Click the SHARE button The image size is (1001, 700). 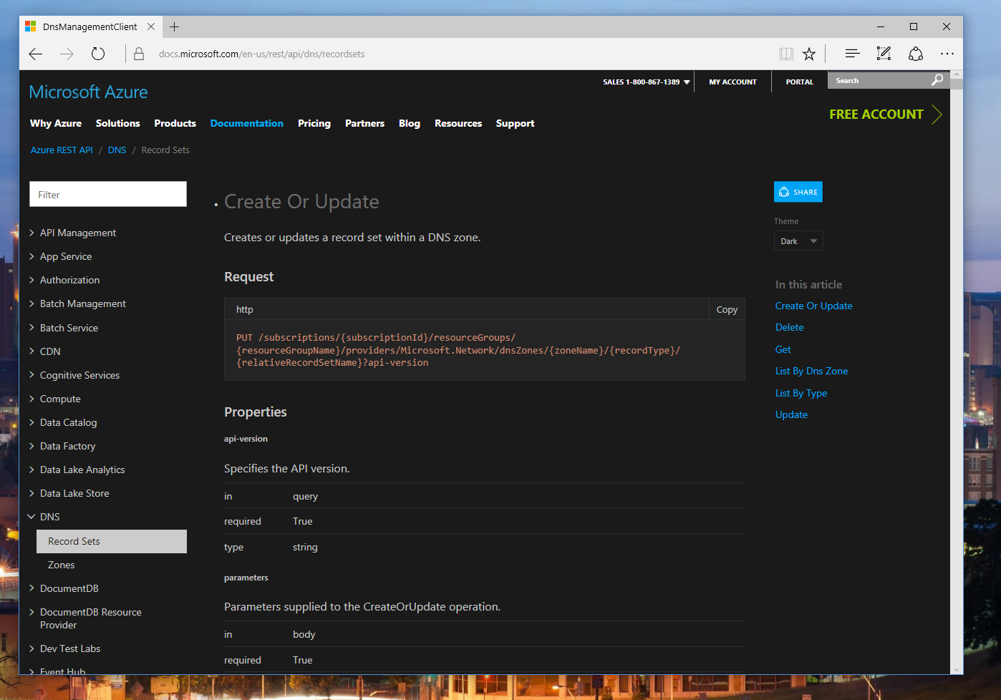click(x=798, y=192)
